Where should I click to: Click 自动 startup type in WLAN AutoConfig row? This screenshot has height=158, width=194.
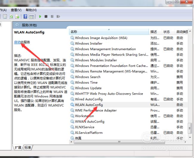[x=179, y=105]
